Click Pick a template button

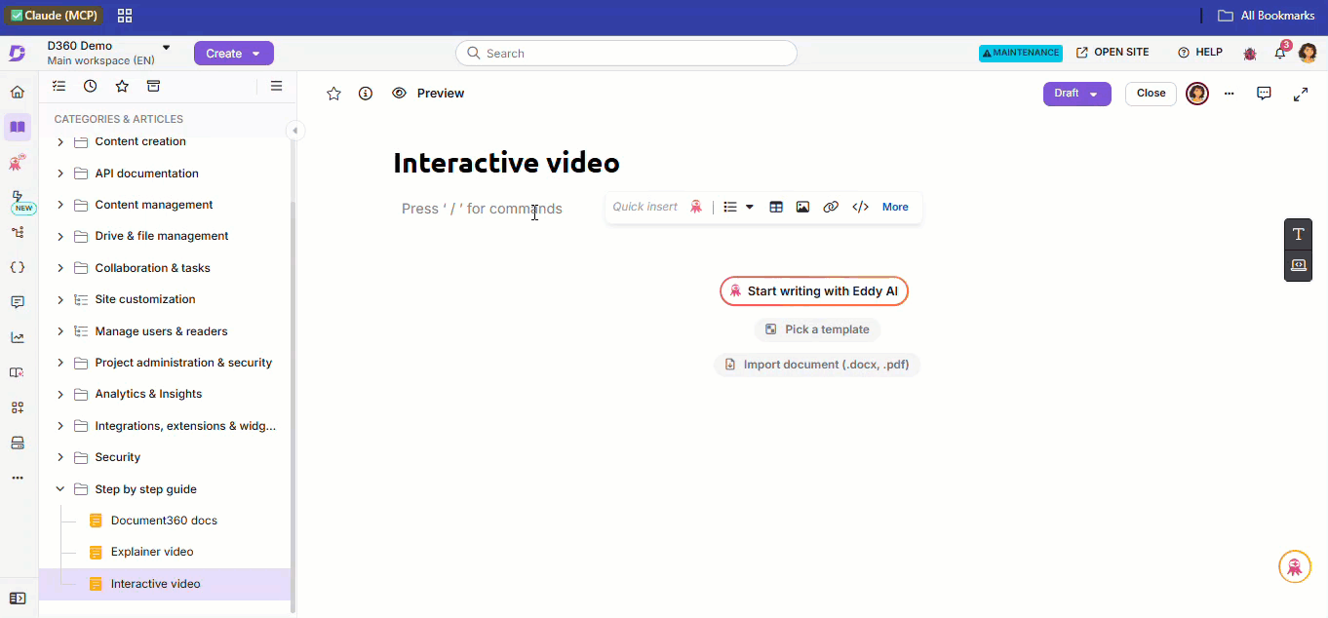817,329
